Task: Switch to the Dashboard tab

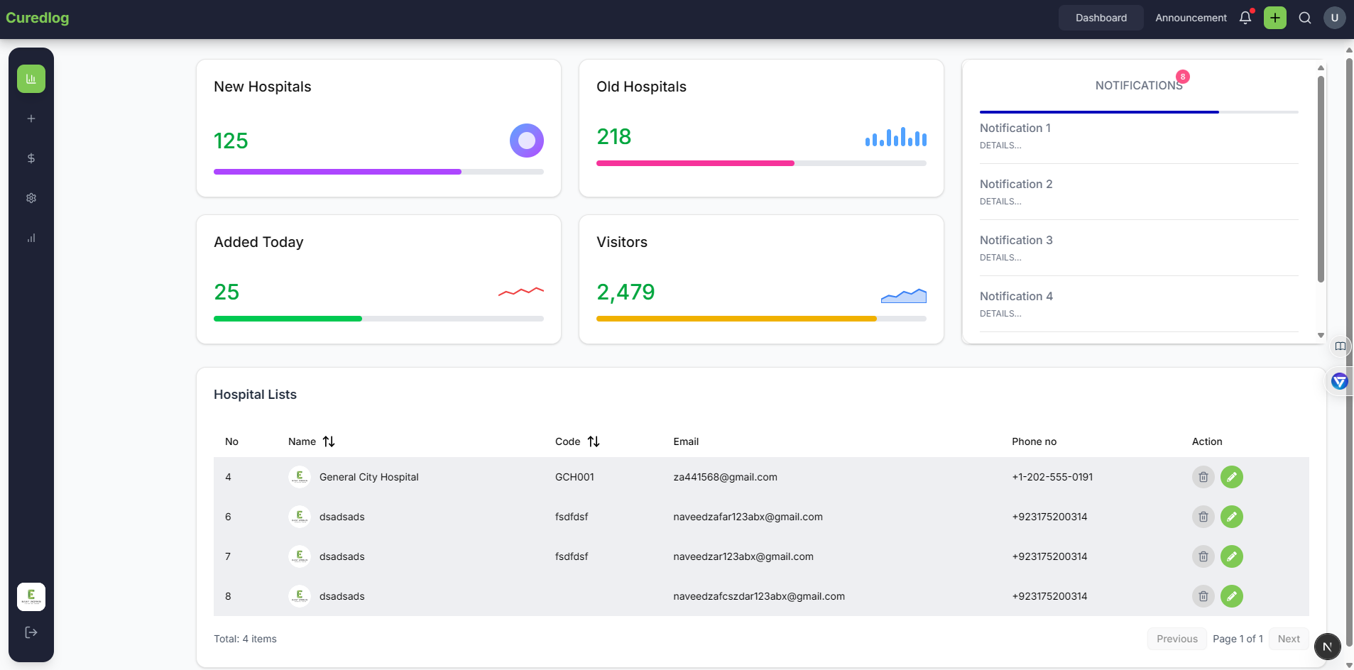Action: point(1101,18)
